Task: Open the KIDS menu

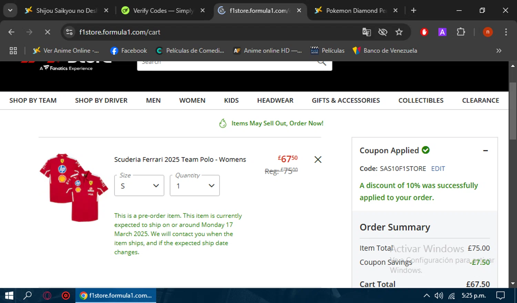Action: click(x=231, y=100)
